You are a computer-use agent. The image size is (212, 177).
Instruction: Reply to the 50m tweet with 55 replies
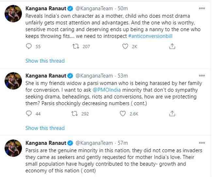point(29,47)
